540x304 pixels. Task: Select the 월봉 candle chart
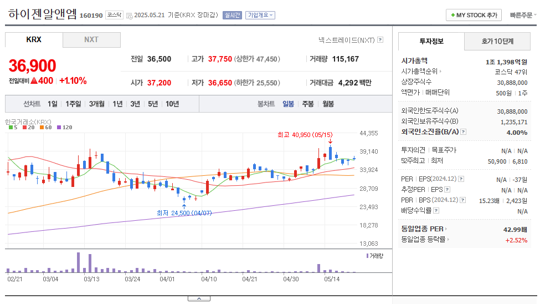coord(328,104)
